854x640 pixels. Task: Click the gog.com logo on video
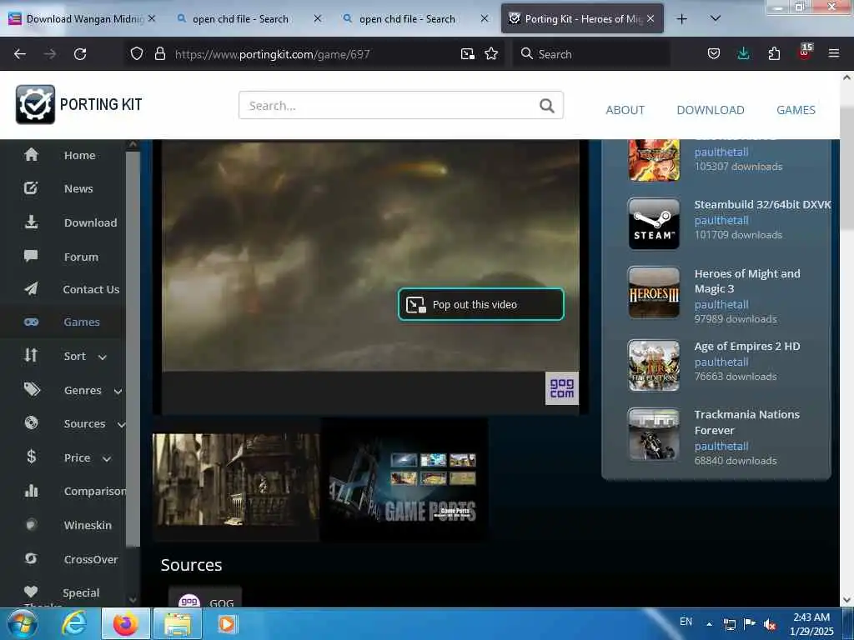(x=561, y=388)
